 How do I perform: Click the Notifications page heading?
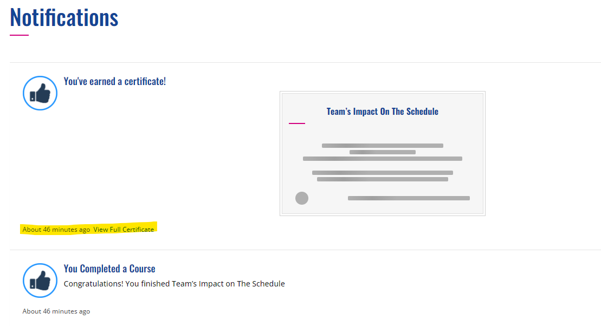point(64,18)
